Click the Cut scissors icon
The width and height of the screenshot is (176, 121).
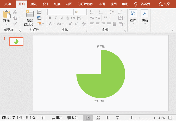tap(15, 12)
